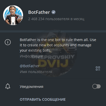Click the phrase "your existing bots."
106x106 pixels.
click(x=35, y=50)
